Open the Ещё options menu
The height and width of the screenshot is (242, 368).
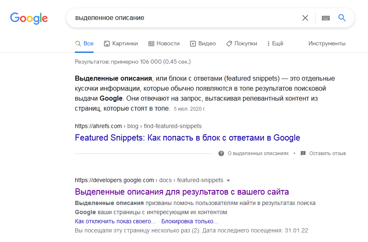(274, 43)
